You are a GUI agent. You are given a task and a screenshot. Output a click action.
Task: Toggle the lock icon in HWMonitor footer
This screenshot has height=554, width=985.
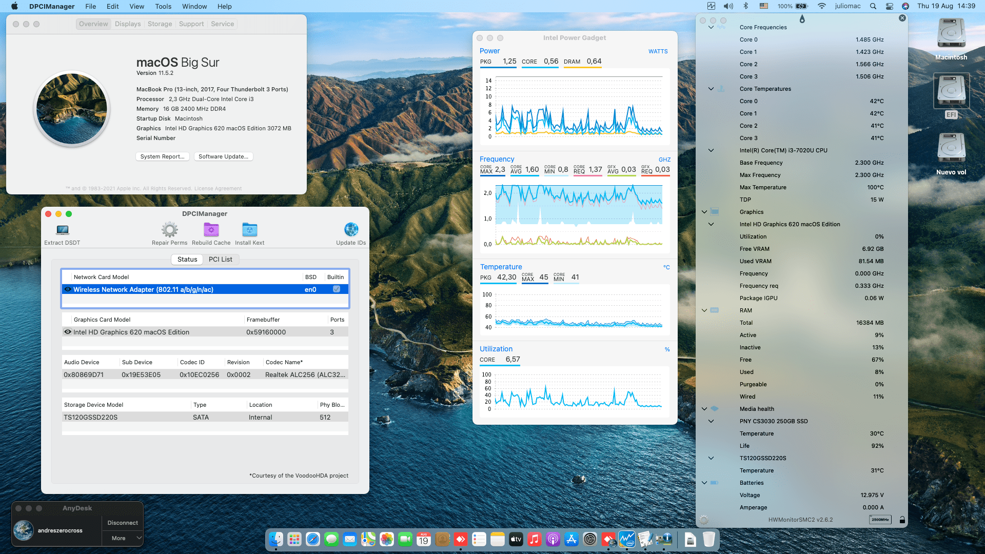click(x=902, y=520)
